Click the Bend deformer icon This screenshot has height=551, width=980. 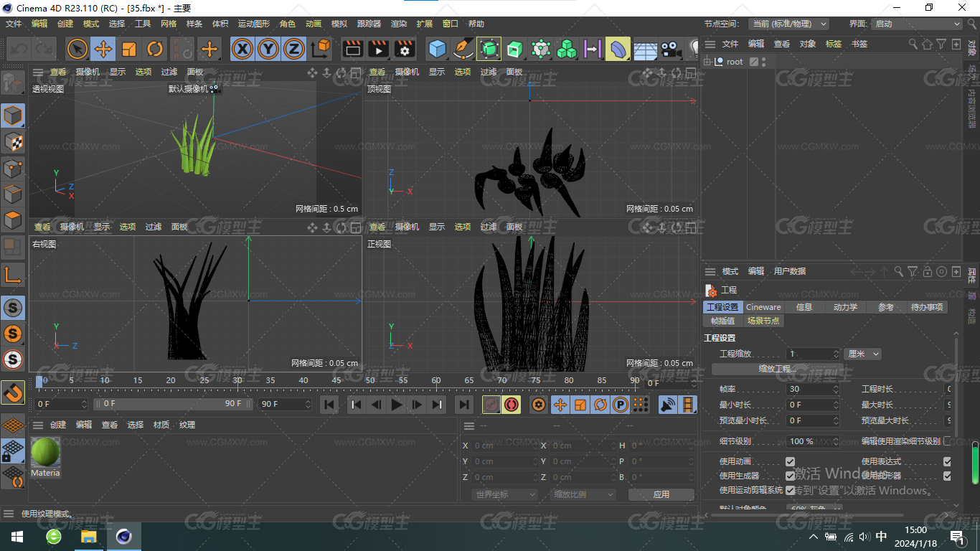618,49
